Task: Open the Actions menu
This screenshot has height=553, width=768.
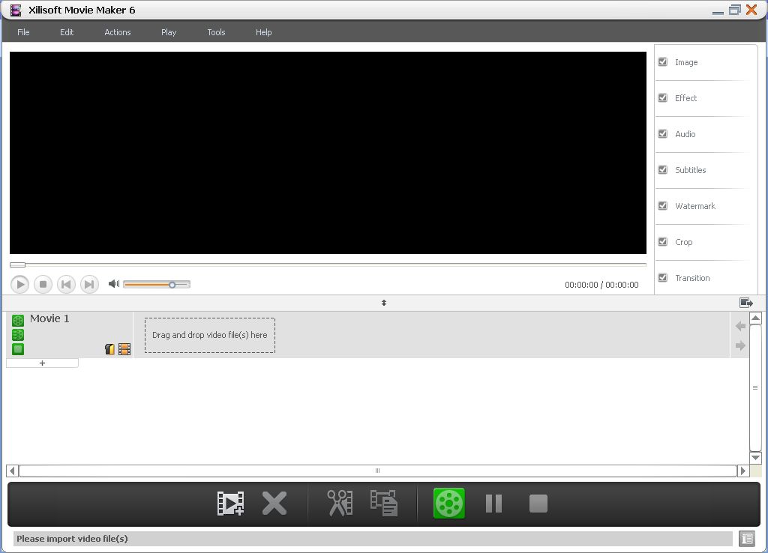Action: pos(117,32)
